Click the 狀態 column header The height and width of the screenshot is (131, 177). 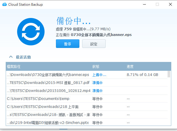coord(96,66)
